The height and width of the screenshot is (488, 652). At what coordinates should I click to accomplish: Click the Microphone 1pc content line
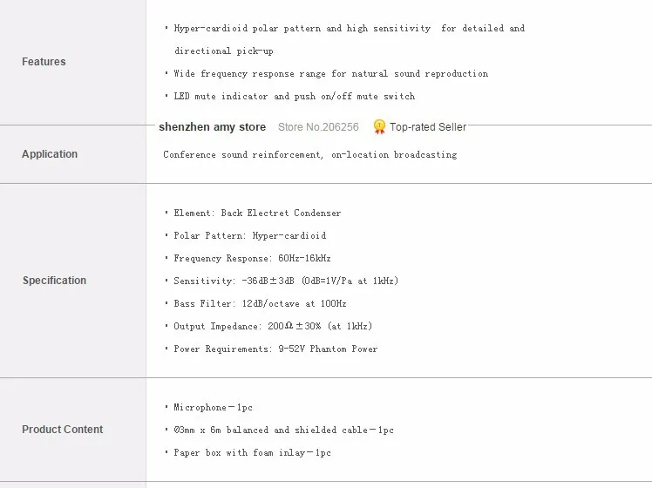pyautogui.click(x=208, y=407)
